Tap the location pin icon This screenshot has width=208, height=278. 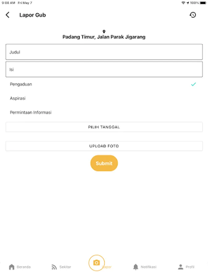point(104,32)
